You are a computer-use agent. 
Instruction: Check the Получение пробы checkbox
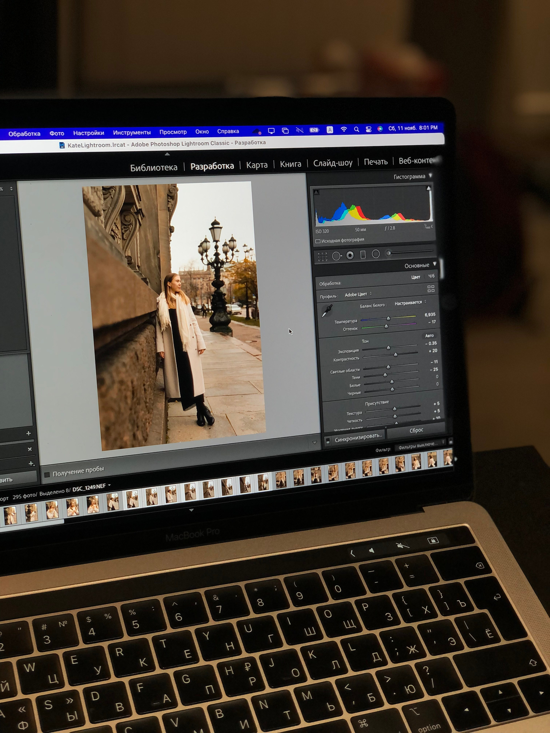point(47,474)
